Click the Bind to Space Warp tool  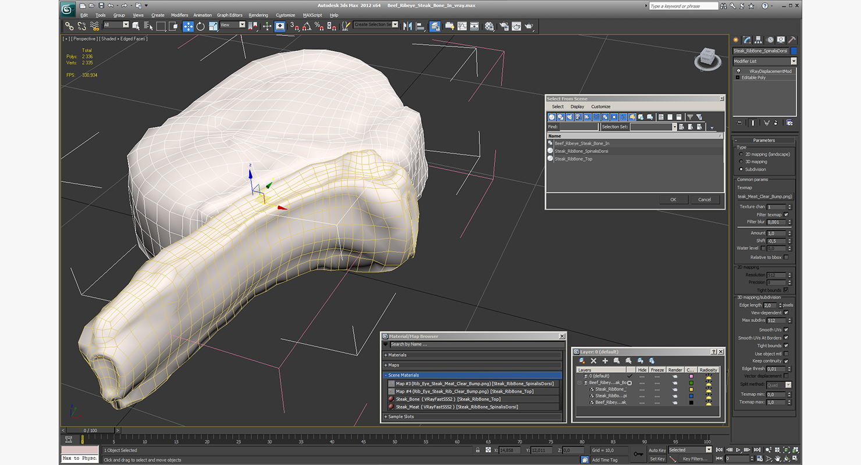[94, 26]
